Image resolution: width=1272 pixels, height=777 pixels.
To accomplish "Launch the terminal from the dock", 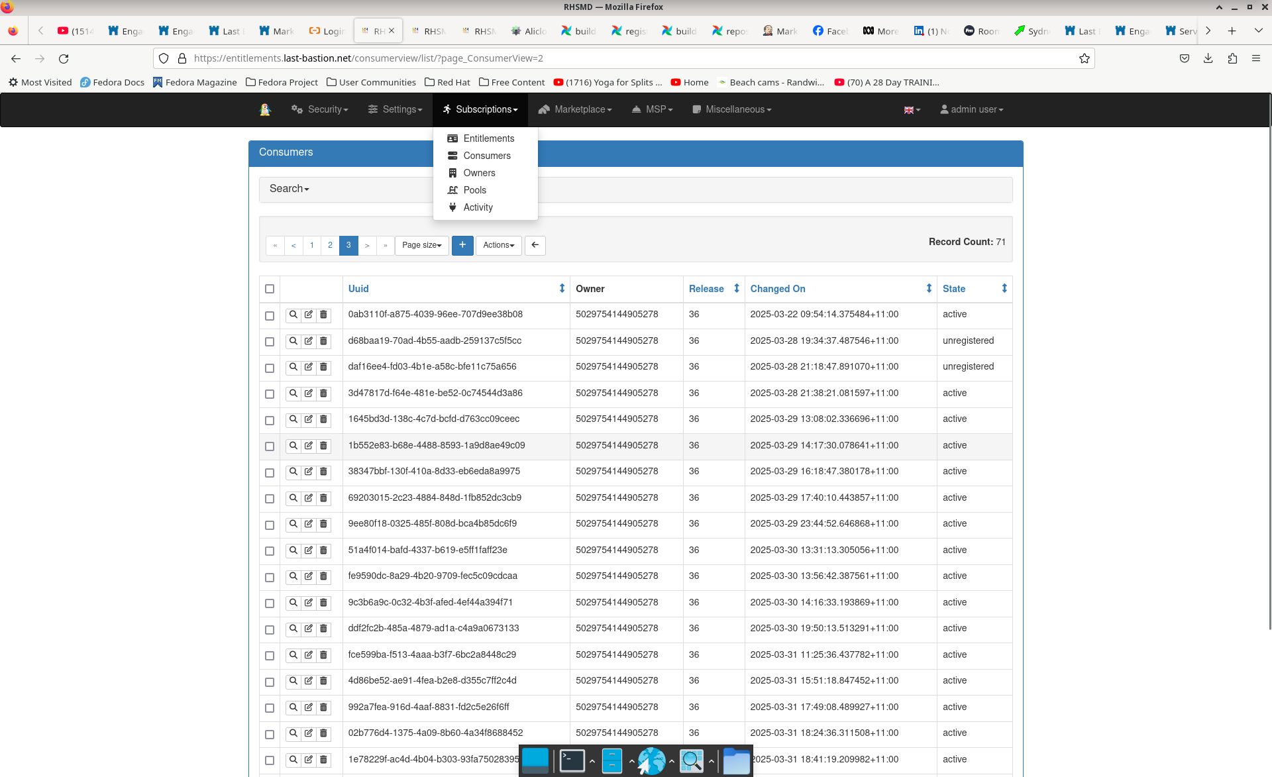I will (571, 760).
